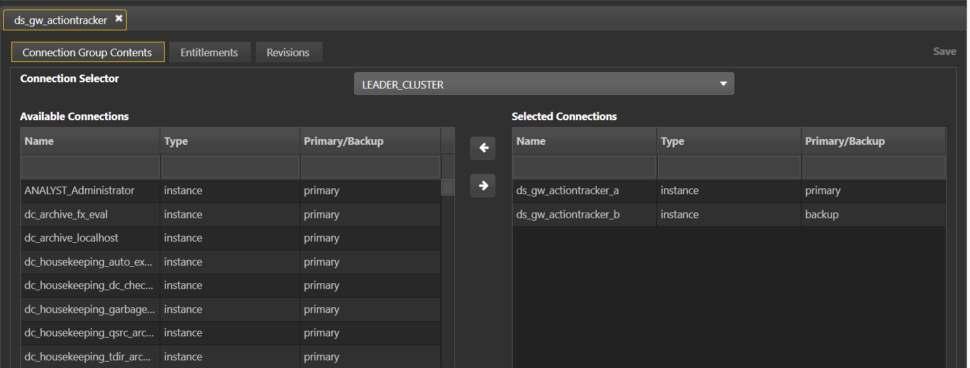
Task: Click the Name filter field under Available Connections
Action: click(90, 166)
